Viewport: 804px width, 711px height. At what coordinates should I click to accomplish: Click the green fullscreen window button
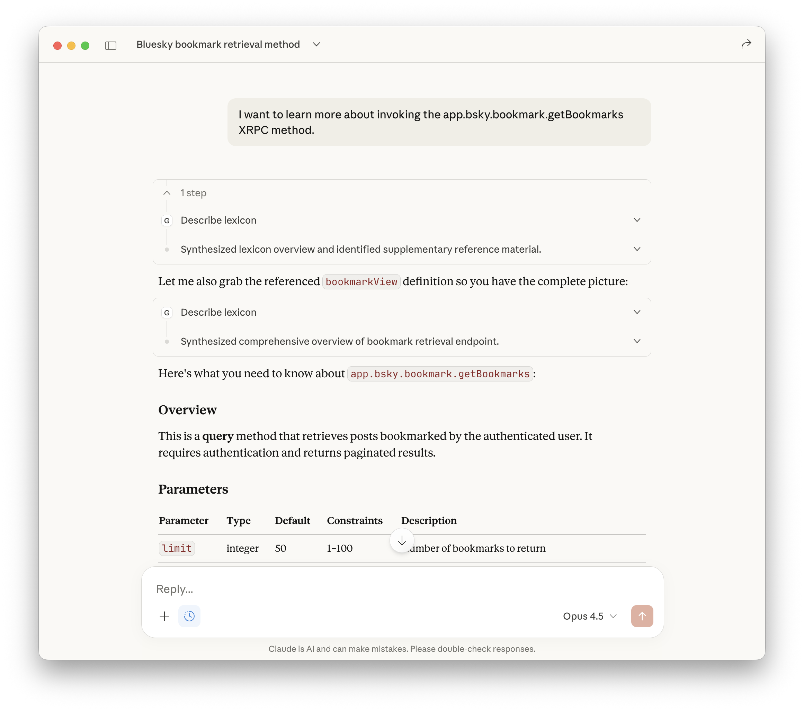85,46
